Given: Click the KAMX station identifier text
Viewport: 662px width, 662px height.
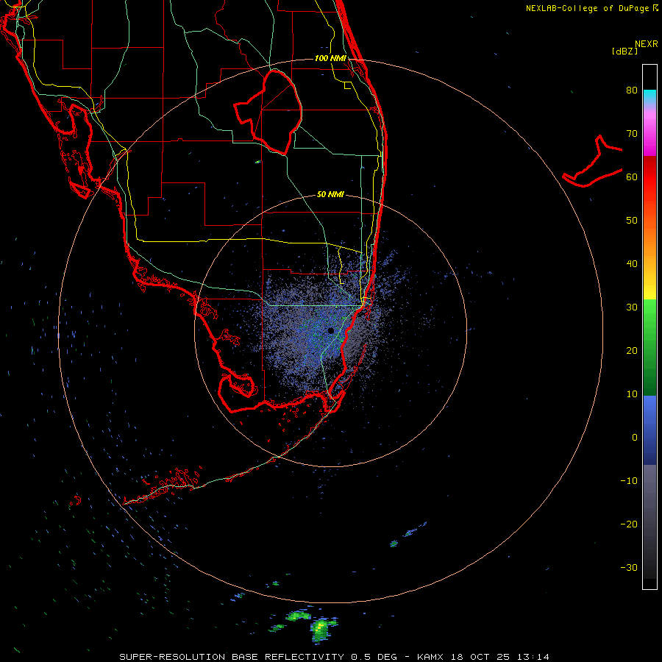Looking at the screenshot, I should coord(430,657).
